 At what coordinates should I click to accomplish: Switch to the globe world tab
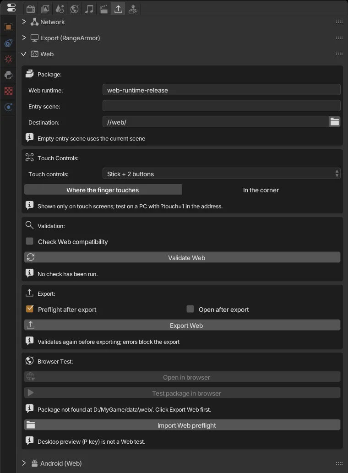(x=74, y=9)
